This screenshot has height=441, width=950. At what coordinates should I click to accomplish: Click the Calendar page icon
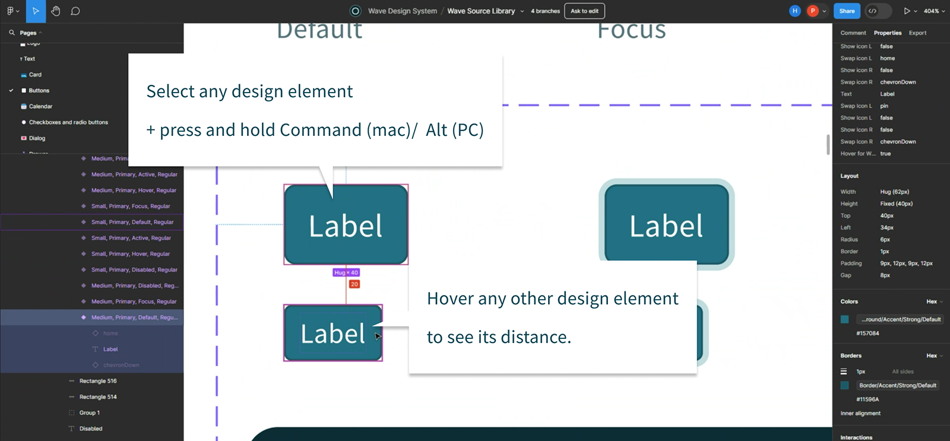click(24, 106)
